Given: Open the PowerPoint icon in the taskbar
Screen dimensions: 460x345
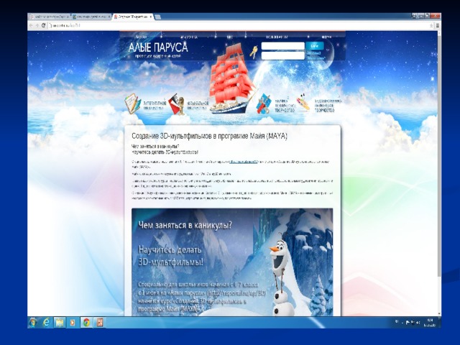Looking at the screenshot, I should (100, 323).
